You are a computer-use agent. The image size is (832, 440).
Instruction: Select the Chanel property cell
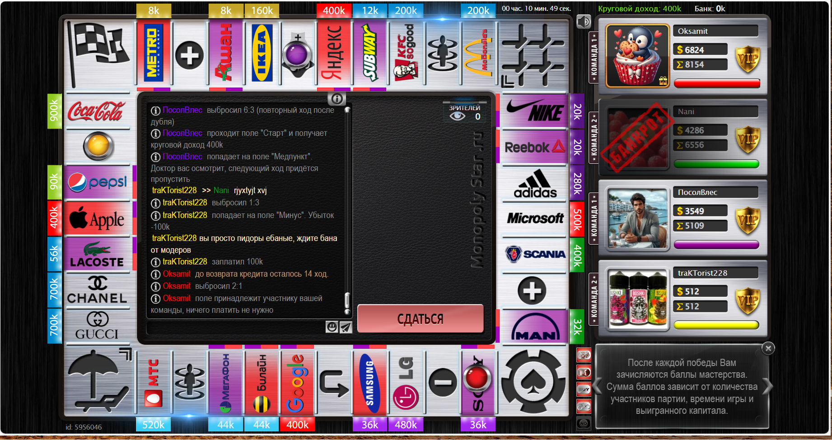[x=98, y=290]
